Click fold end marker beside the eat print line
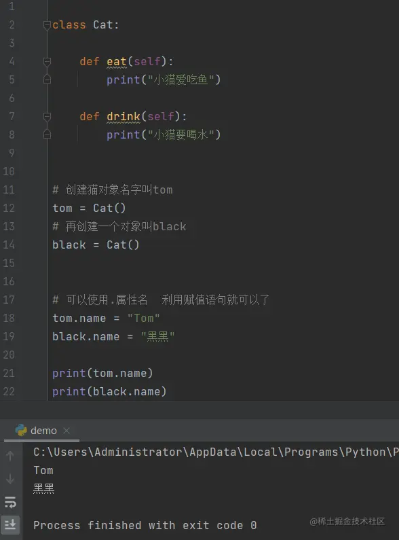Viewport: 399px width, 540px height. 47,79
